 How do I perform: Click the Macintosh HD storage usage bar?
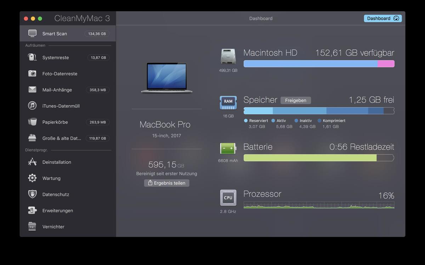[319, 64]
